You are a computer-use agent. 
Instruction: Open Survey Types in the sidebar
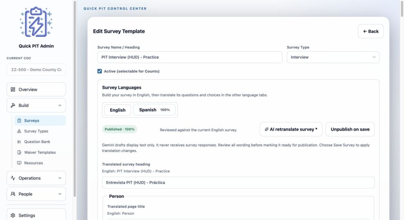pyautogui.click(x=40, y=131)
